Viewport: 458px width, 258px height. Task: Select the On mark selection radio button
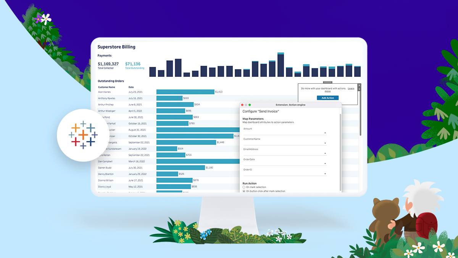tap(243, 187)
